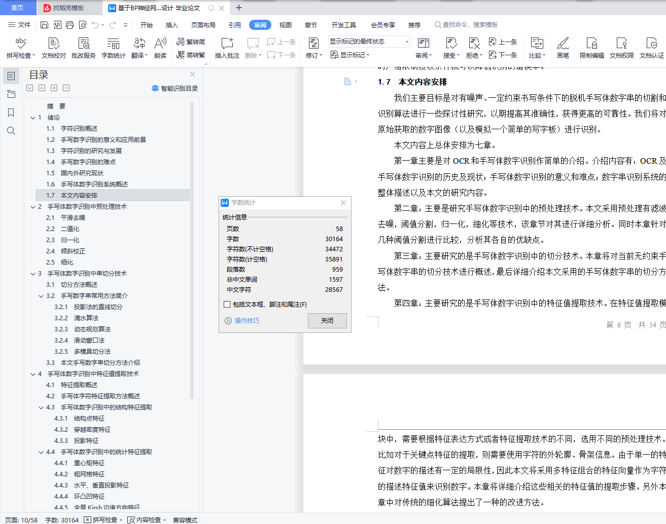
Task: Open the 拼写检查 spell check tool
Action: pyautogui.click(x=21, y=48)
